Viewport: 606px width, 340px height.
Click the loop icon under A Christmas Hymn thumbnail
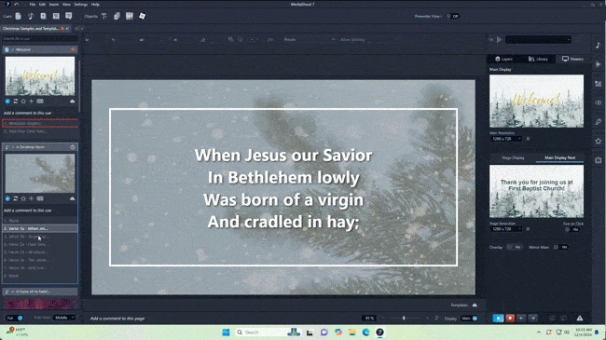[16, 198]
